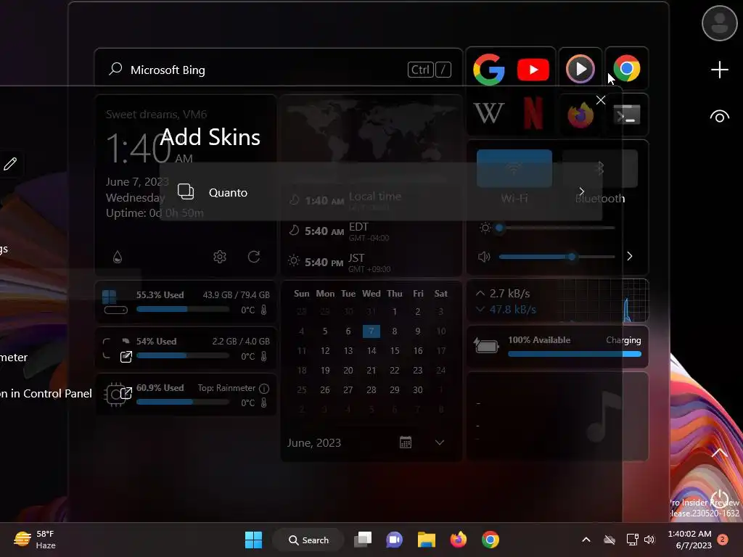Expand the chevron beside the volume slider
The height and width of the screenshot is (557, 743).
[x=630, y=256]
